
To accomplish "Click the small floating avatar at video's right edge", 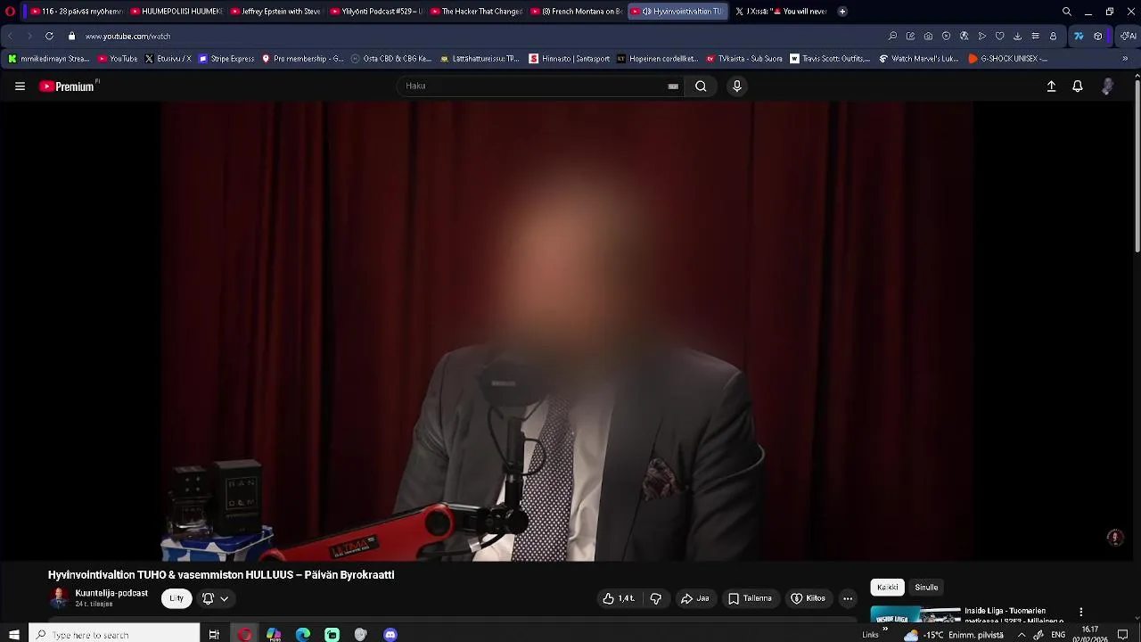I will pyautogui.click(x=1114, y=537).
